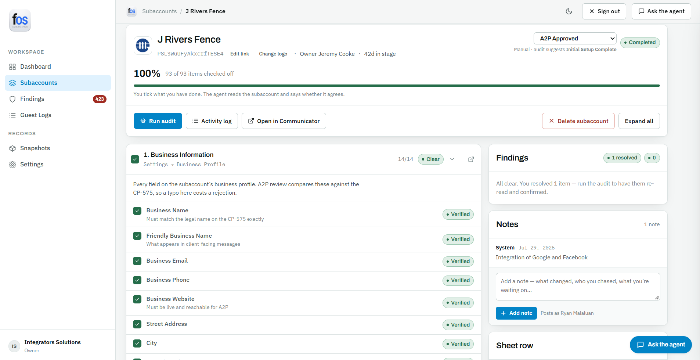Screen dimensions: 700x360
Task: Open Business Information external link icon
Action: point(471,159)
